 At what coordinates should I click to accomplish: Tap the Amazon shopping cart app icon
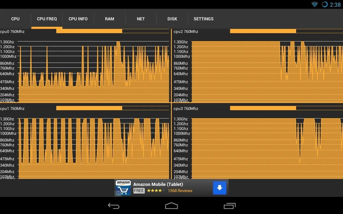123,188
